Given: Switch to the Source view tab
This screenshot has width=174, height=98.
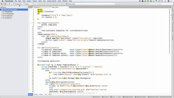Looking at the screenshot, I should click(x=30, y=94).
